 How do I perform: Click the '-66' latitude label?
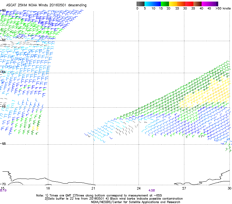tap(3, 106)
